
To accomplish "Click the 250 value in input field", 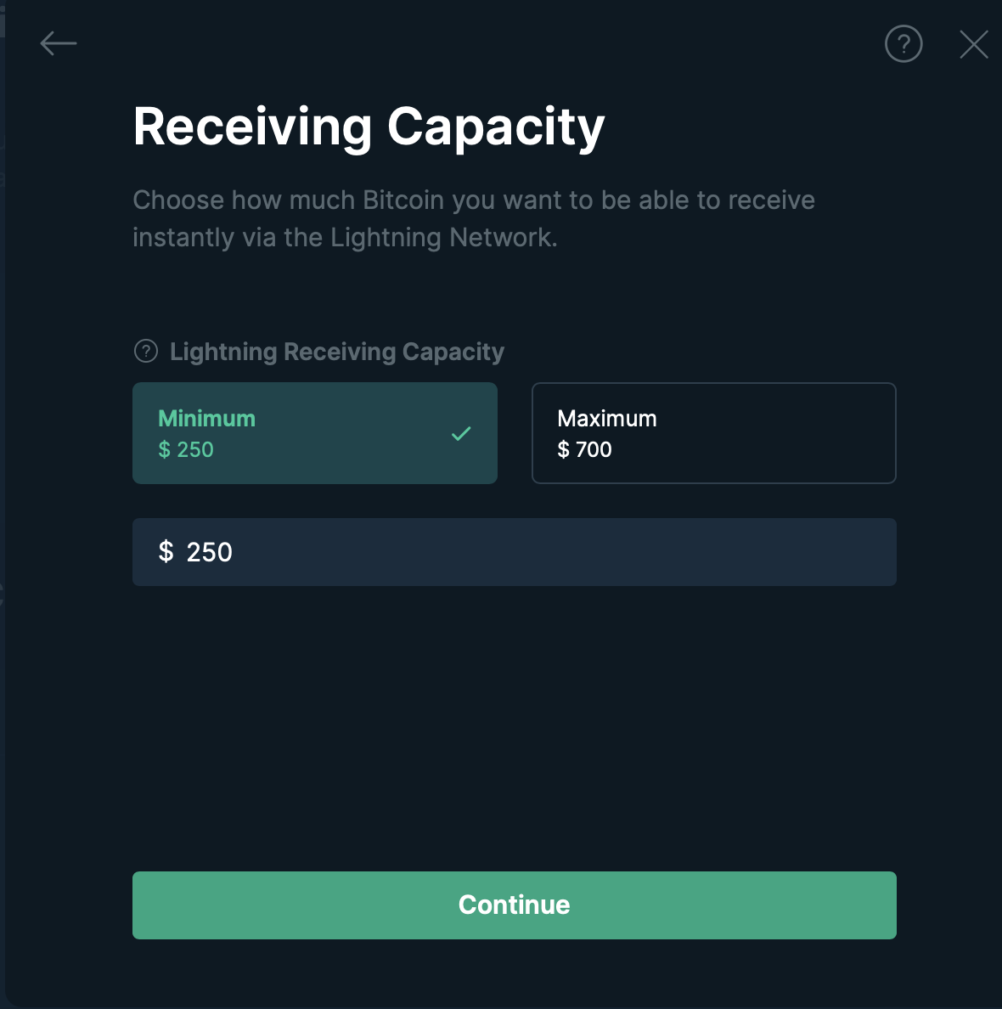I will click(x=209, y=552).
